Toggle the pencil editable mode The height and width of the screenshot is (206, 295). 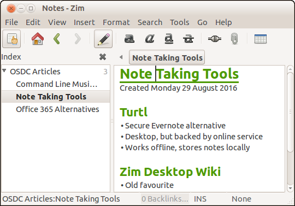coord(103,39)
